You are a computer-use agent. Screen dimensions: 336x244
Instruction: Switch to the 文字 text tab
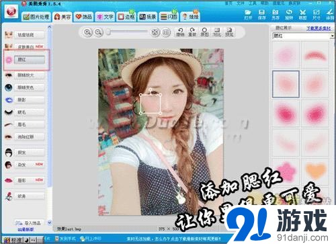(105, 17)
